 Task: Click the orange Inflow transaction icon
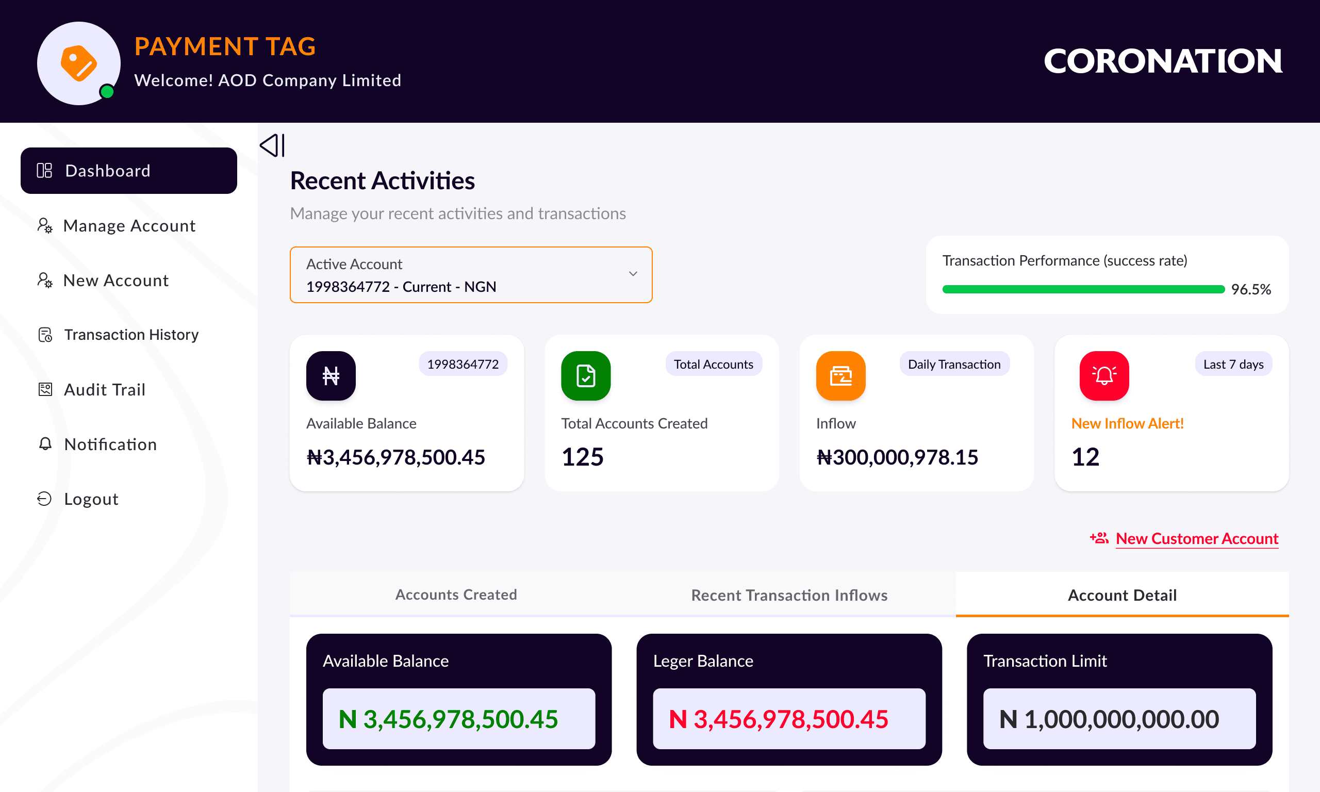click(840, 376)
